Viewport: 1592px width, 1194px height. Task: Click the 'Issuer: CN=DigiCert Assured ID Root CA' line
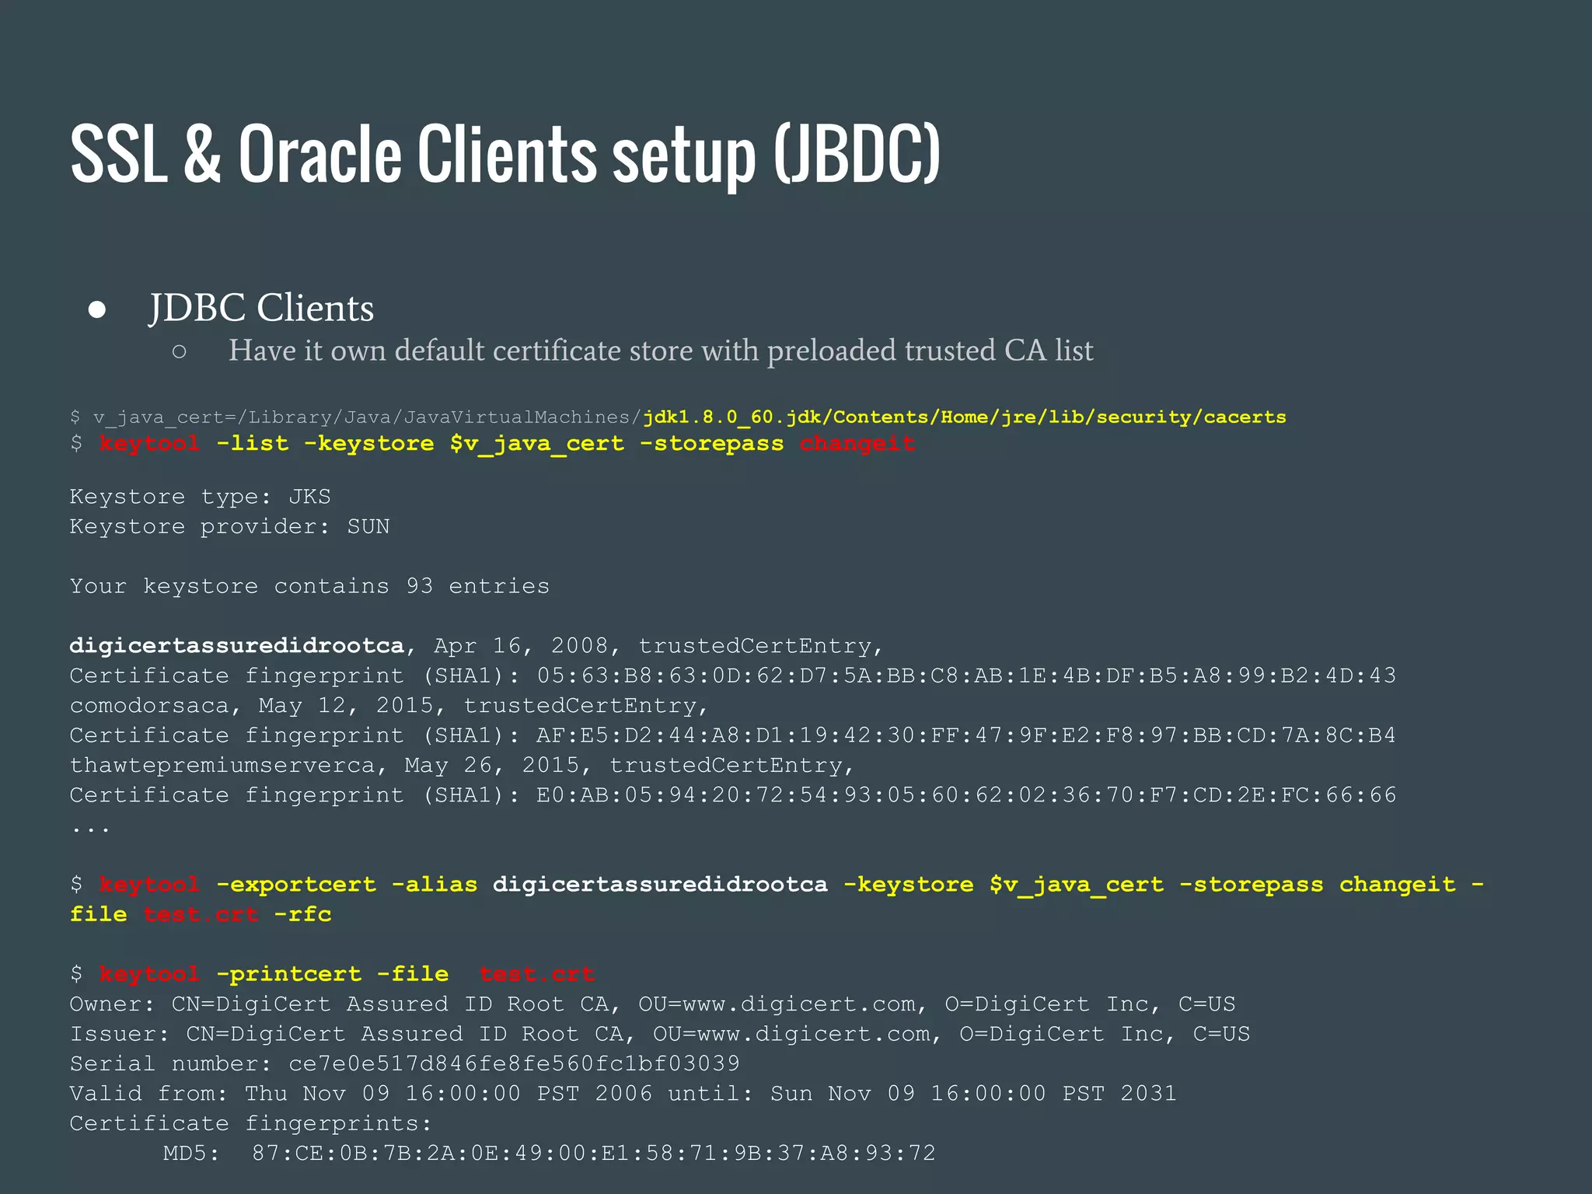(x=660, y=1034)
